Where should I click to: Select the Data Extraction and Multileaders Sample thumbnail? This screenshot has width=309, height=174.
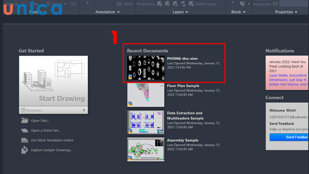[146, 122]
